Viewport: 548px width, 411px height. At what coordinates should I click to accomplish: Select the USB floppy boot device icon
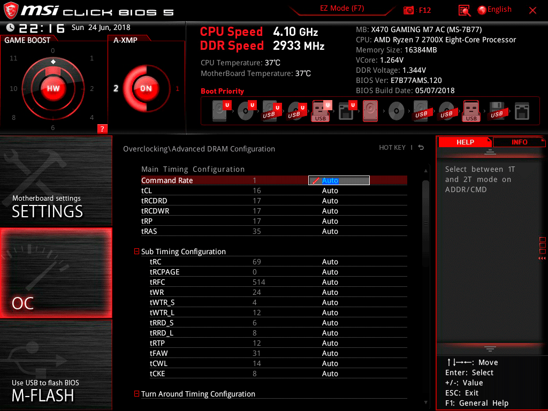click(x=497, y=111)
